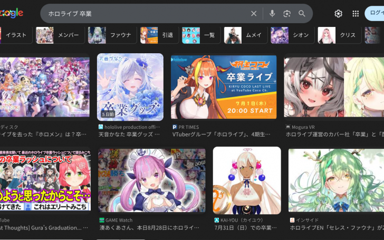The height and width of the screenshot is (240, 384).
Task: Click the magnifying glass search button
Action: [x=302, y=14]
